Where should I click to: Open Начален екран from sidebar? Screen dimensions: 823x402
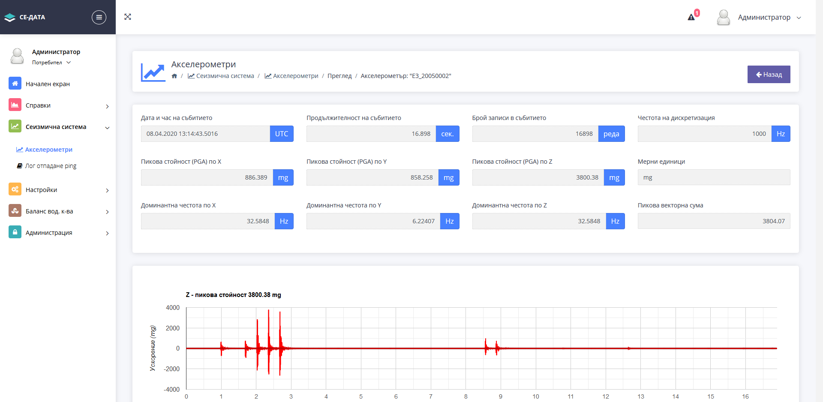48,84
